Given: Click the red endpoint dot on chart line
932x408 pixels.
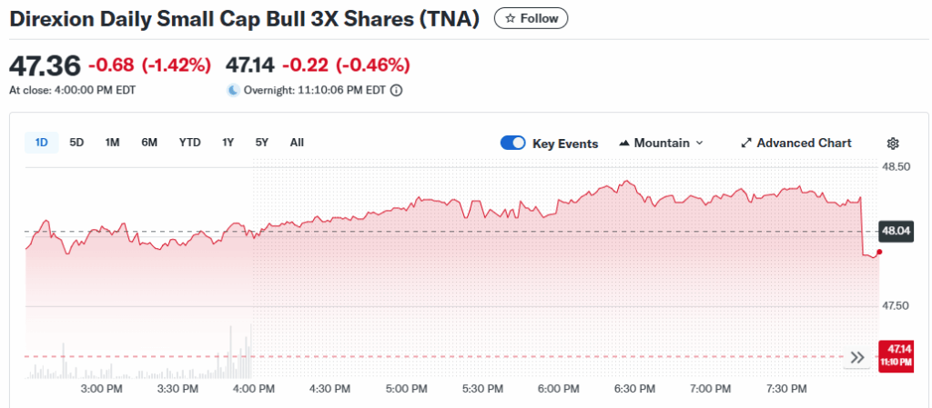Looking at the screenshot, I should pos(878,252).
